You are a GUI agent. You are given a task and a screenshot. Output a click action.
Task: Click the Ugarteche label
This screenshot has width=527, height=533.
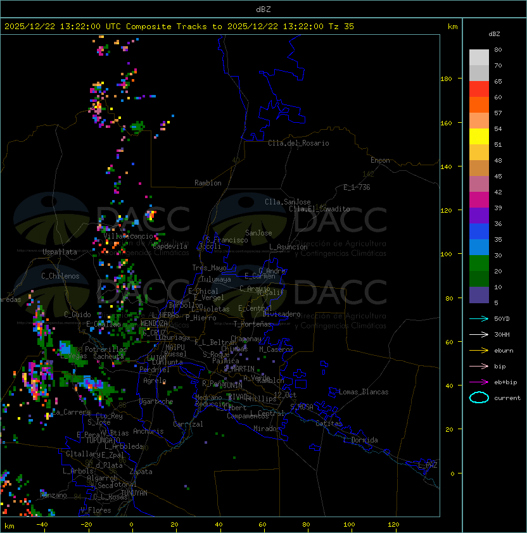click(x=156, y=401)
